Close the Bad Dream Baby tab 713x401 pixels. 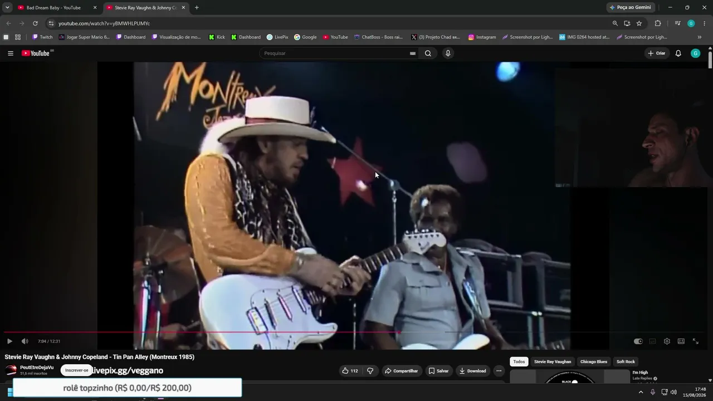95,8
